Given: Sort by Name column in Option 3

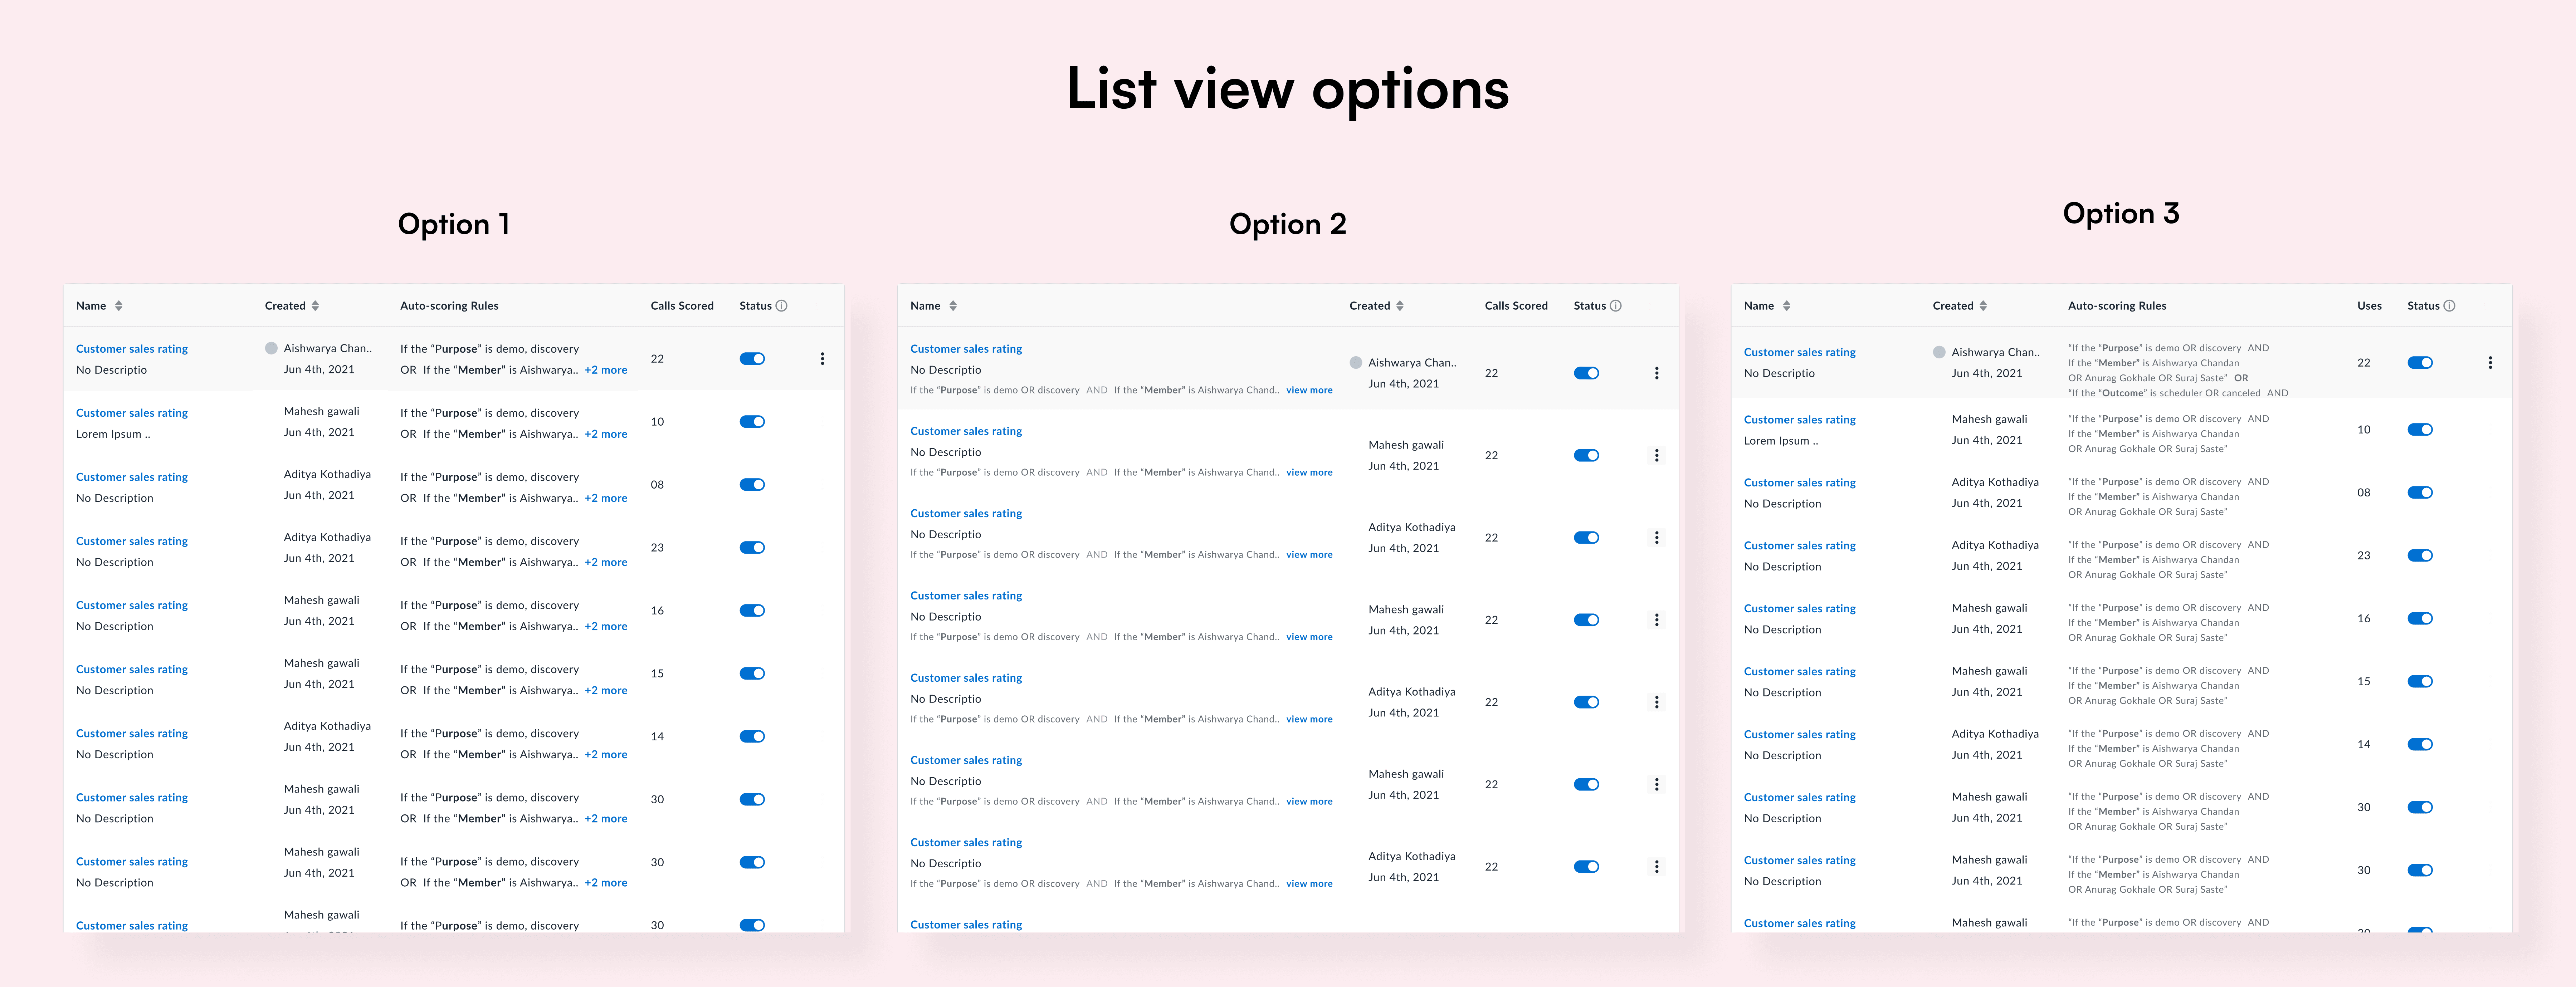Looking at the screenshot, I should (x=1787, y=306).
